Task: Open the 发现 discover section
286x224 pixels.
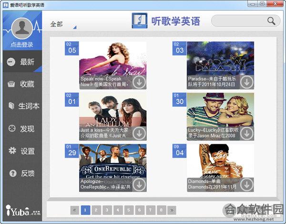Action: 22,128
